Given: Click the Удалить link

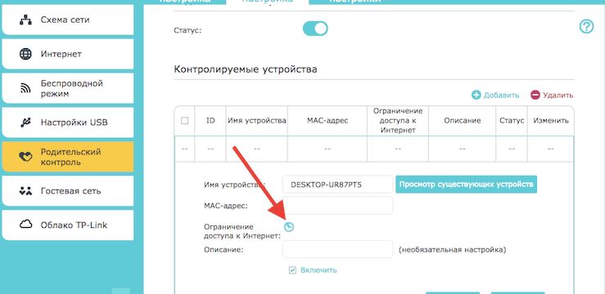Looking at the screenshot, I should pos(558,95).
